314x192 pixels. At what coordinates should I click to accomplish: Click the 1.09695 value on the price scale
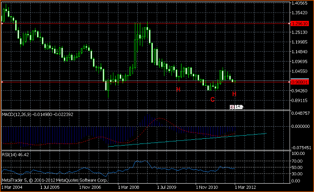point(299,62)
